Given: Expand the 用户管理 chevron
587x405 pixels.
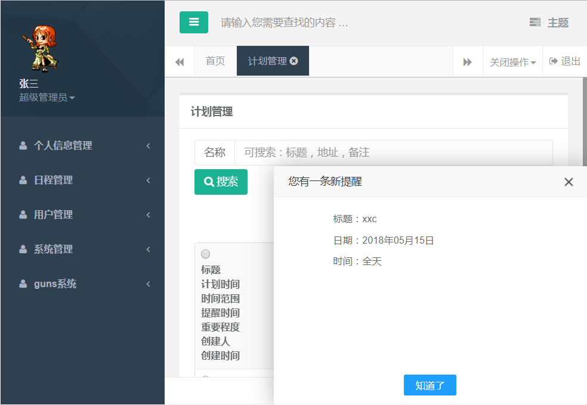Looking at the screenshot, I should coord(149,214).
